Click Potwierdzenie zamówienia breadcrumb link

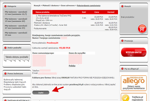(x=89, y=6)
